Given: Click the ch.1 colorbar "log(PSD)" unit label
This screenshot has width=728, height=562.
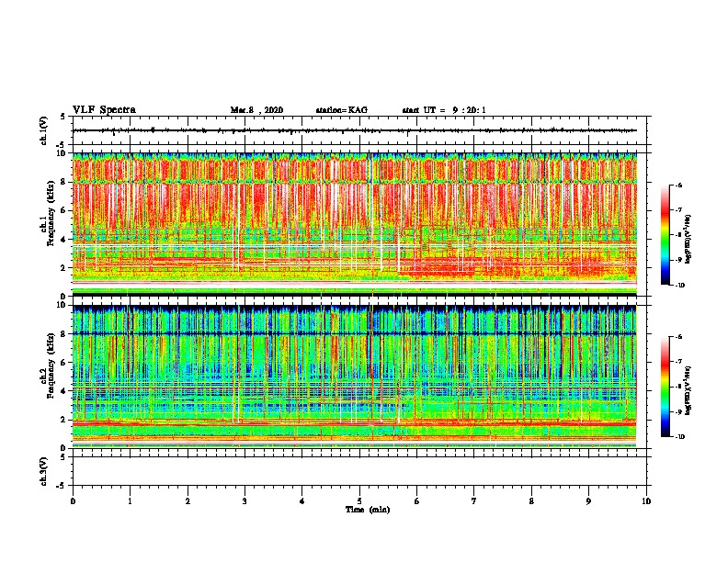Looking at the screenshot, I should (x=688, y=239).
